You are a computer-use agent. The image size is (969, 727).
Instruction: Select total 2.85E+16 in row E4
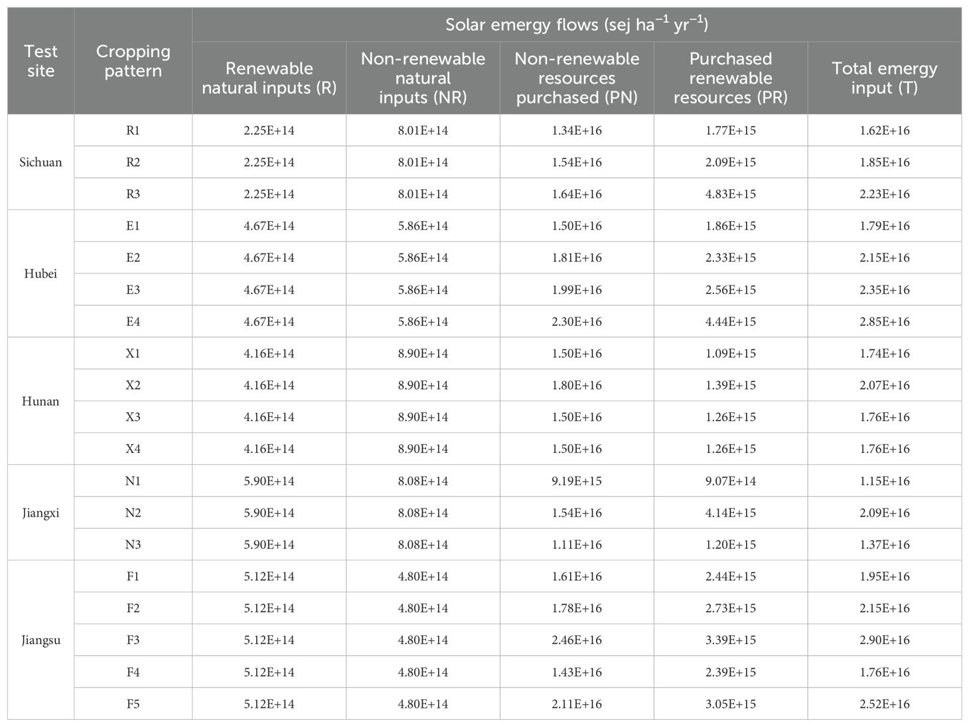coord(885,321)
